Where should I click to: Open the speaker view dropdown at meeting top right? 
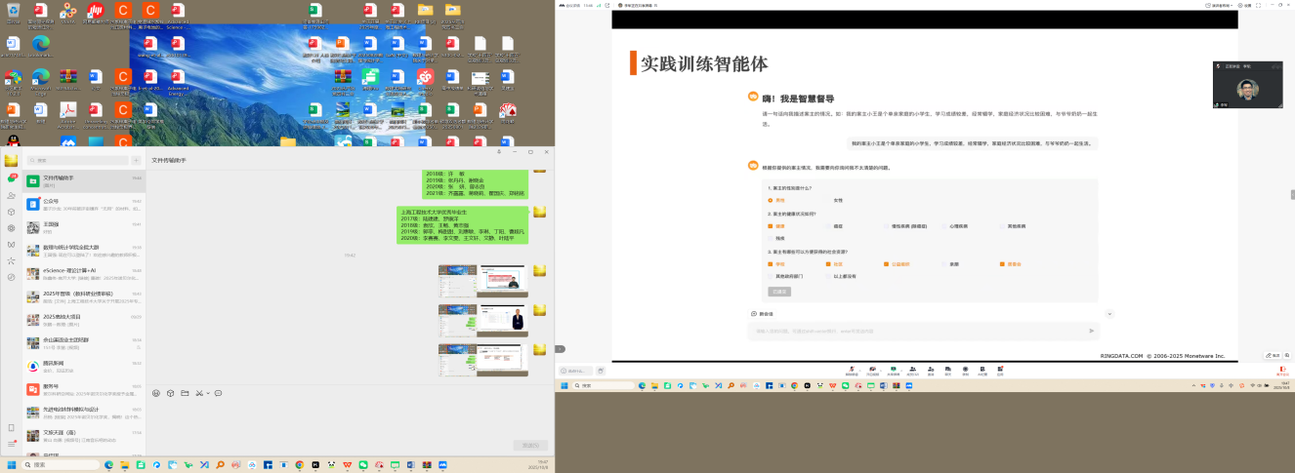1221,5
